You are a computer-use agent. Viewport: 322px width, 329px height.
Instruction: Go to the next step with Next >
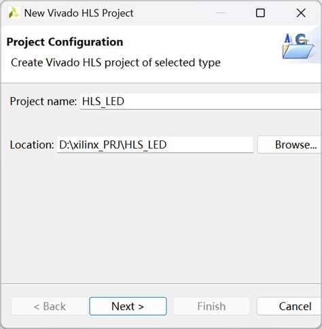click(x=128, y=306)
